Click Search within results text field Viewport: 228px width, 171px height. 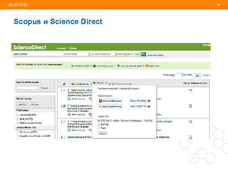click(27, 87)
